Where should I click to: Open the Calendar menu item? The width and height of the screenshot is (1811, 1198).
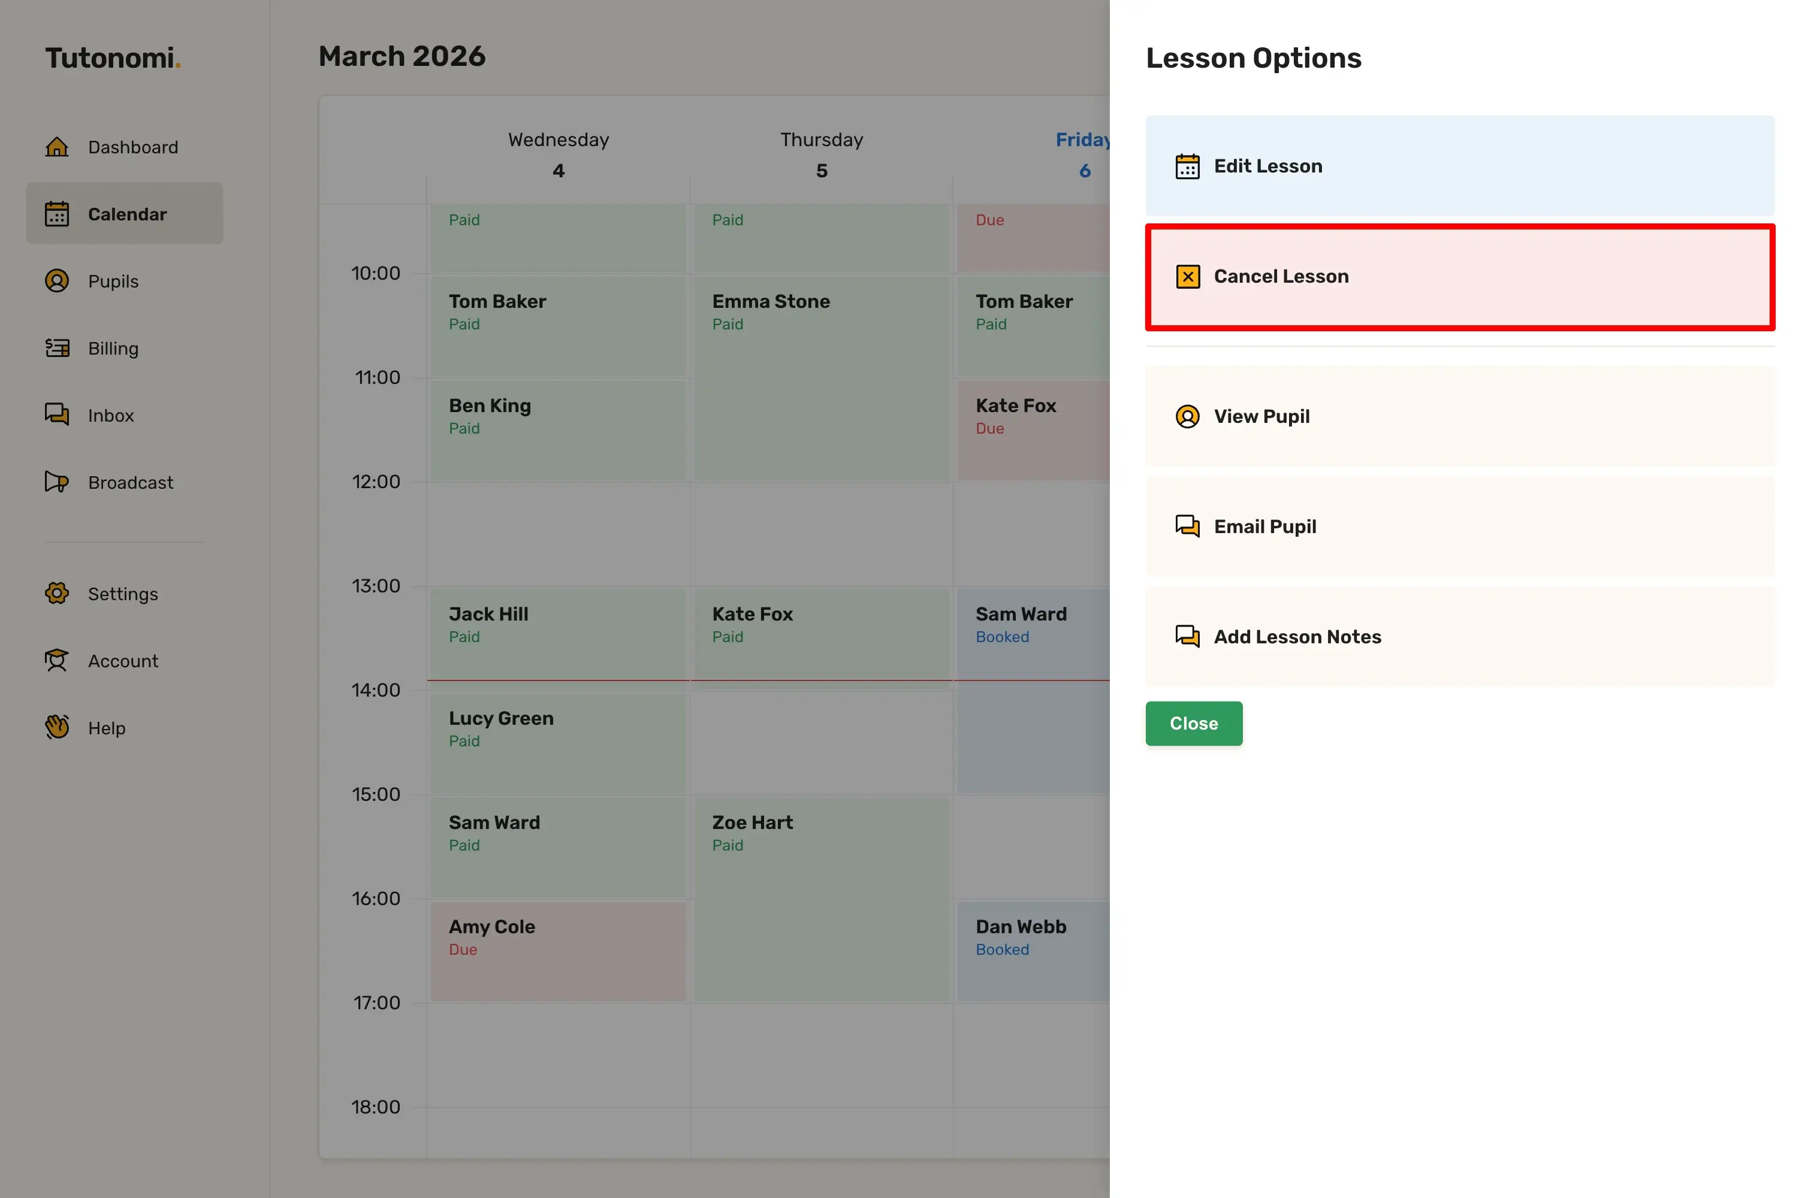pyautogui.click(x=125, y=214)
